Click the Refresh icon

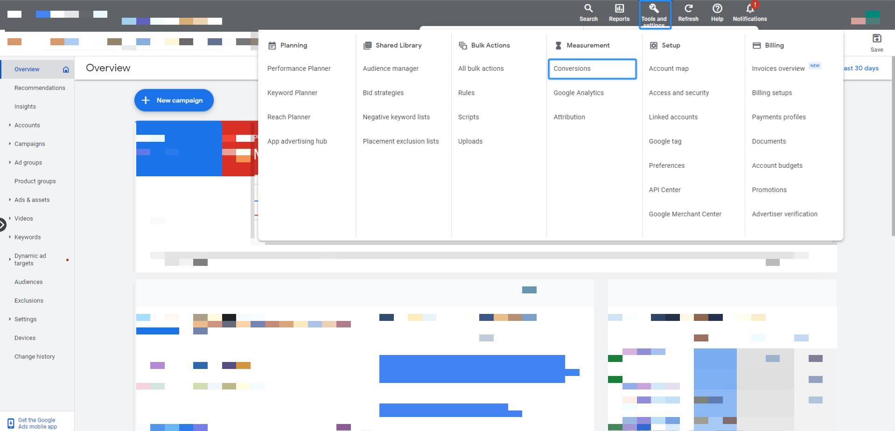pyautogui.click(x=688, y=8)
